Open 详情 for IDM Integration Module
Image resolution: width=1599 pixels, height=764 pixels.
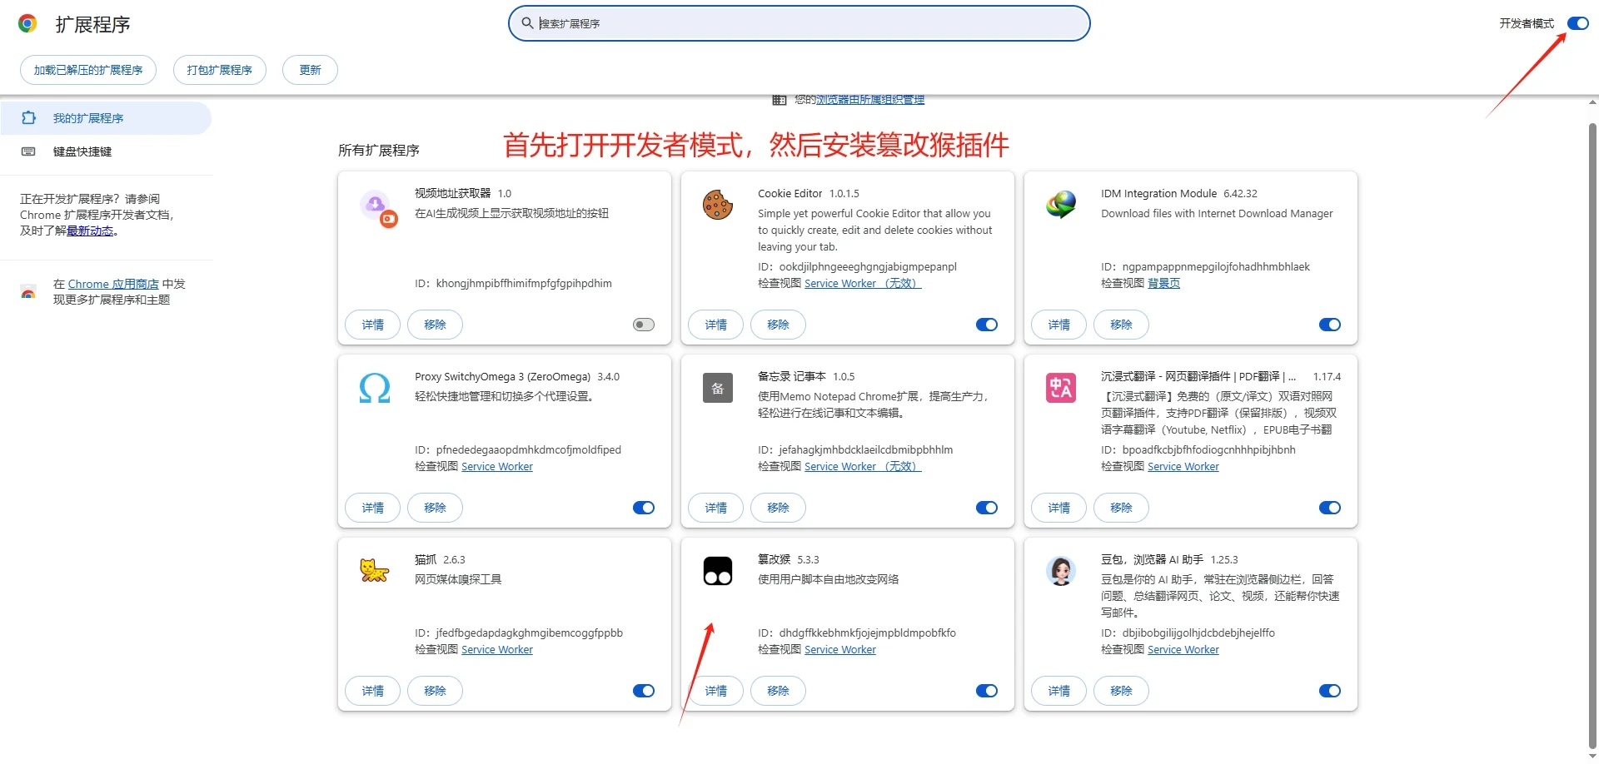tap(1059, 325)
